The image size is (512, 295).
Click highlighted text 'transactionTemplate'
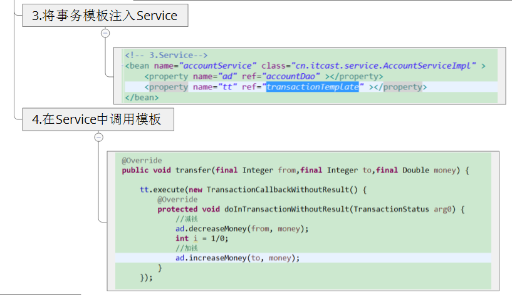pyautogui.click(x=313, y=87)
